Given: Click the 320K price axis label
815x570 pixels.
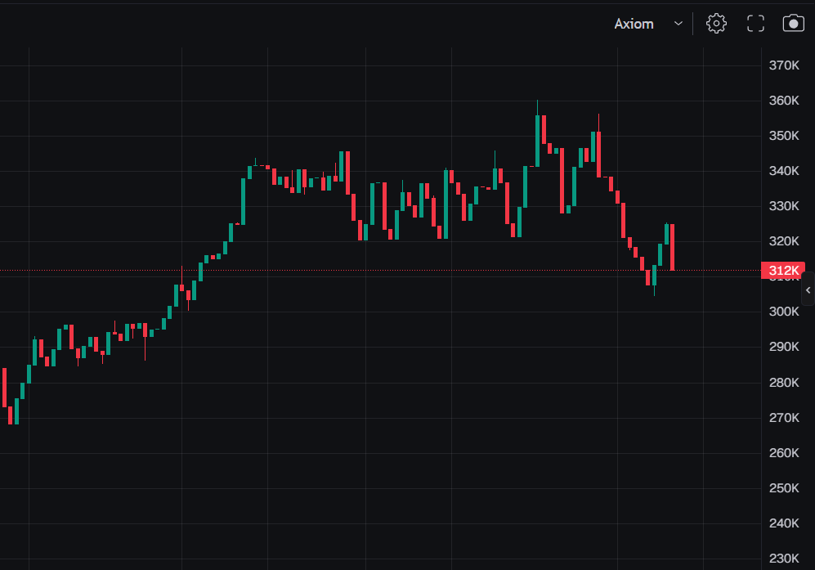Looking at the screenshot, I should click(x=784, y=241).
